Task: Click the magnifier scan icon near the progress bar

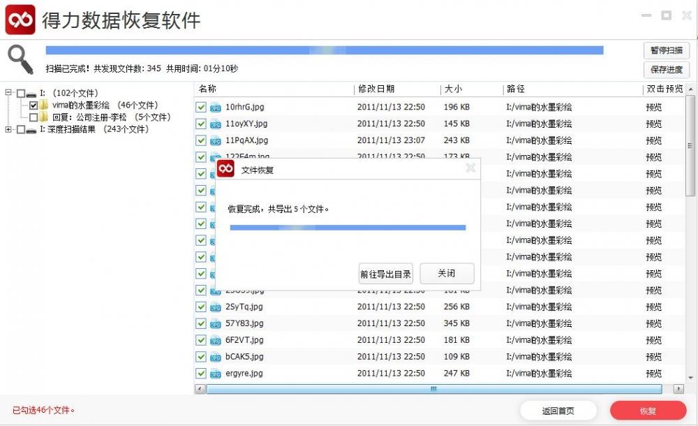Action: 20,59
